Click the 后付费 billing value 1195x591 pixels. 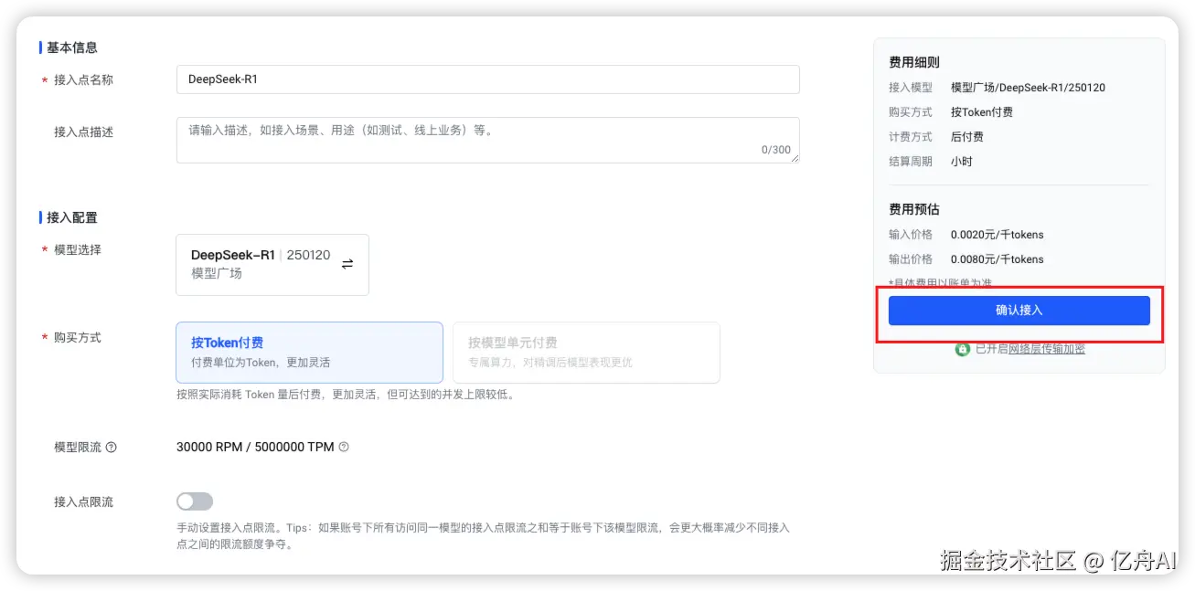[967, 137]
